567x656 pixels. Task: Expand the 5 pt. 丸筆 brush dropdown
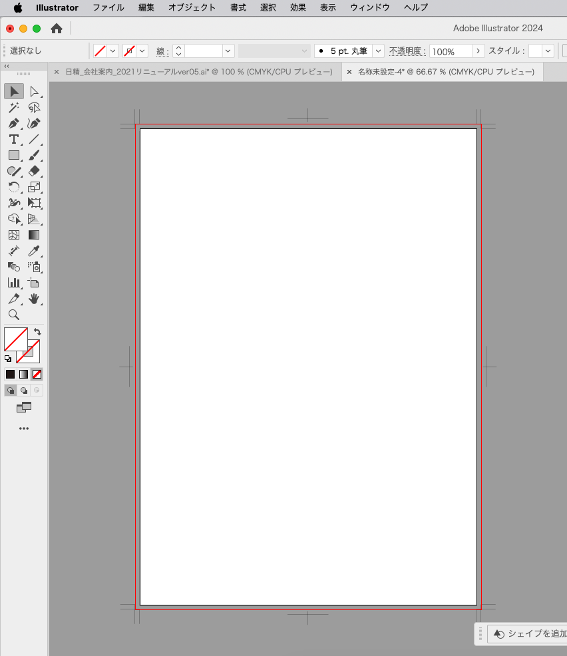[378, 51]
